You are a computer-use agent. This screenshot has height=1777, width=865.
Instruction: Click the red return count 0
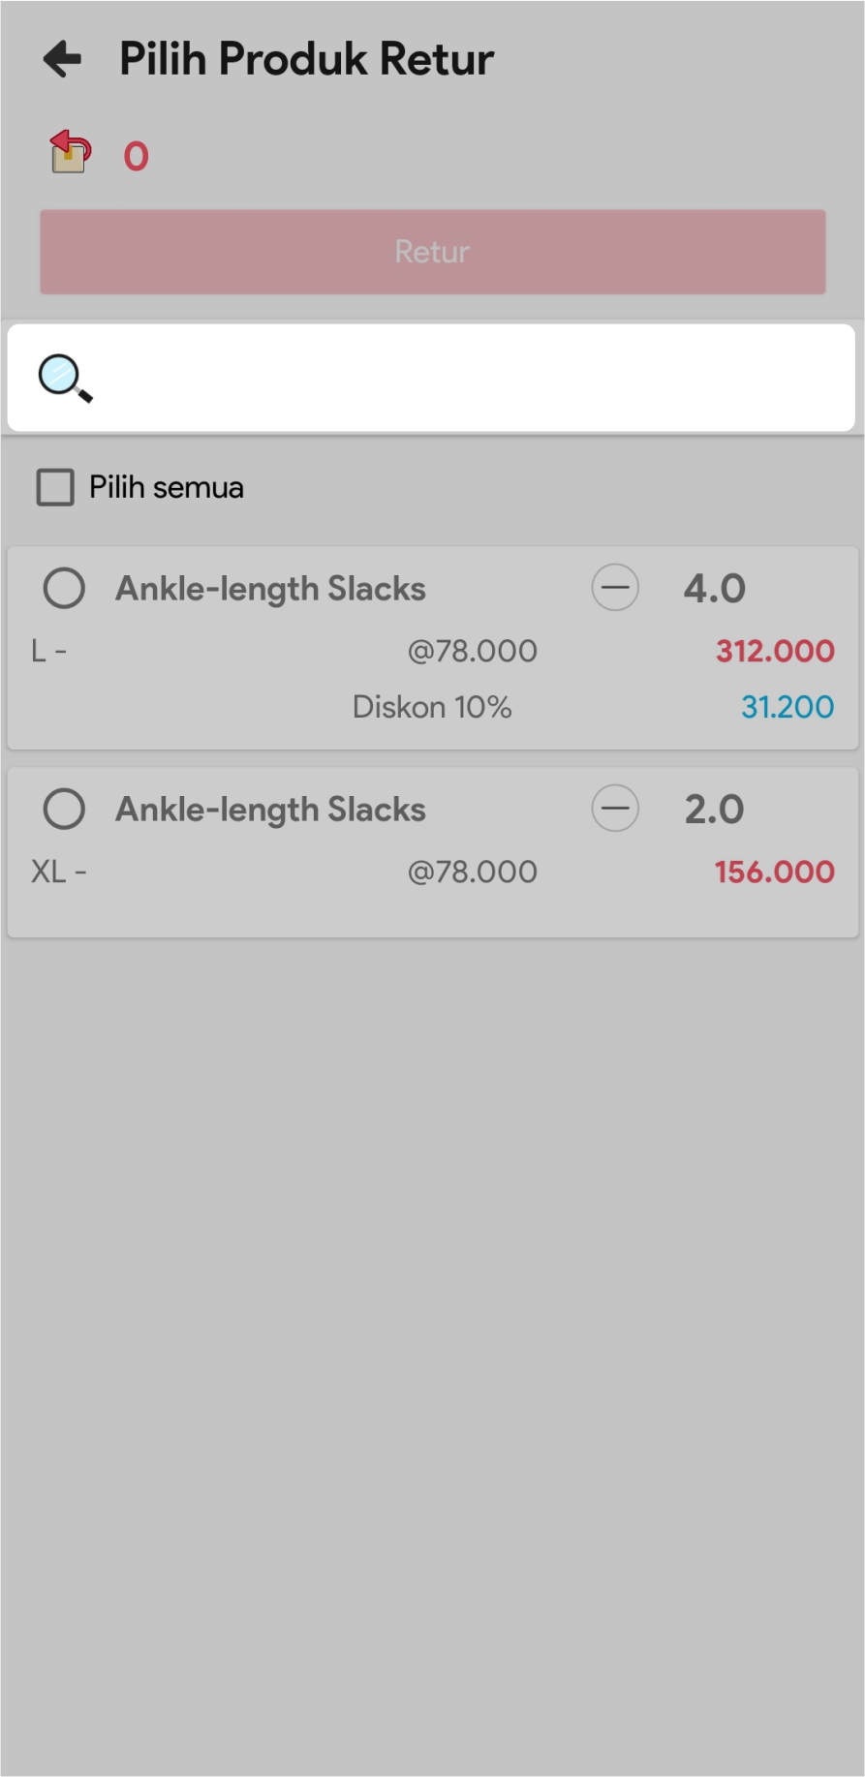point(136,157)
